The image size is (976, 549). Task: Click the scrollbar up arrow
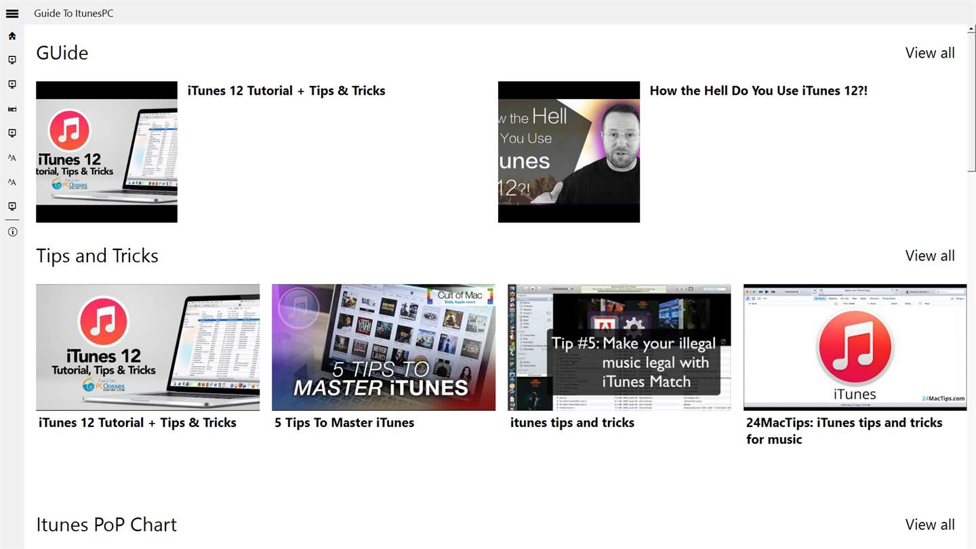[x=972, y=29]
